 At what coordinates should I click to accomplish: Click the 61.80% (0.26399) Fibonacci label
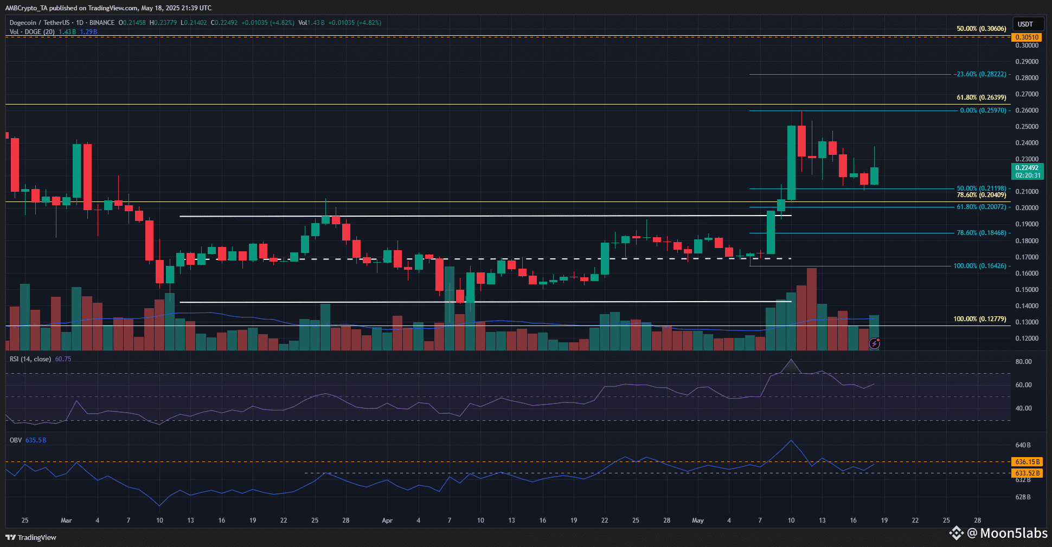click(x=981, y=97)
